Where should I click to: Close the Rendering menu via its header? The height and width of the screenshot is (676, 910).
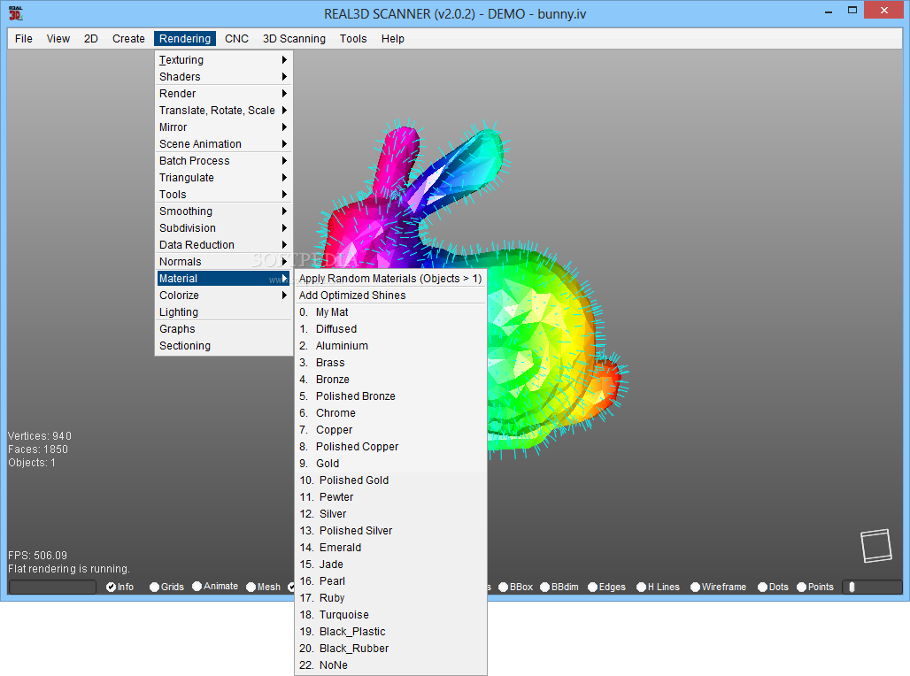(x=185, y=39)
